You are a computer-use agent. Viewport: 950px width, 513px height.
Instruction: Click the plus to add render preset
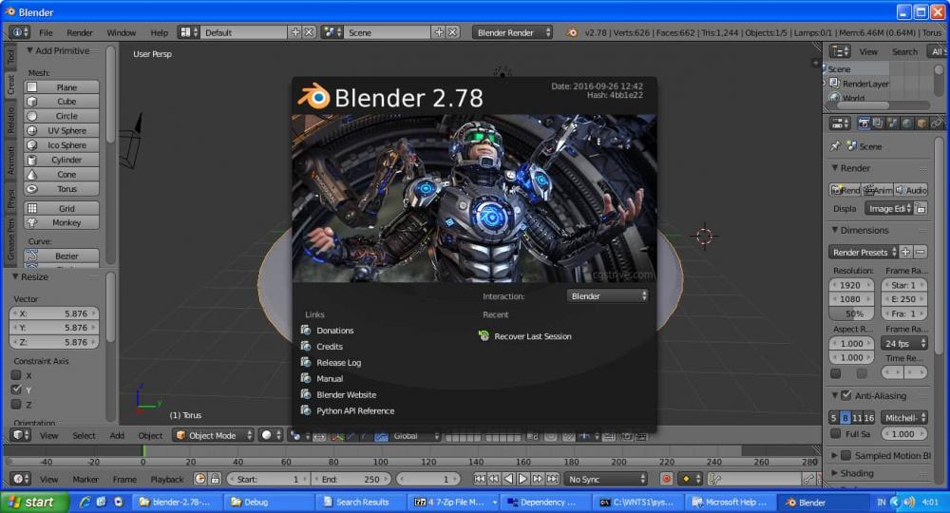tap(905, 252)
